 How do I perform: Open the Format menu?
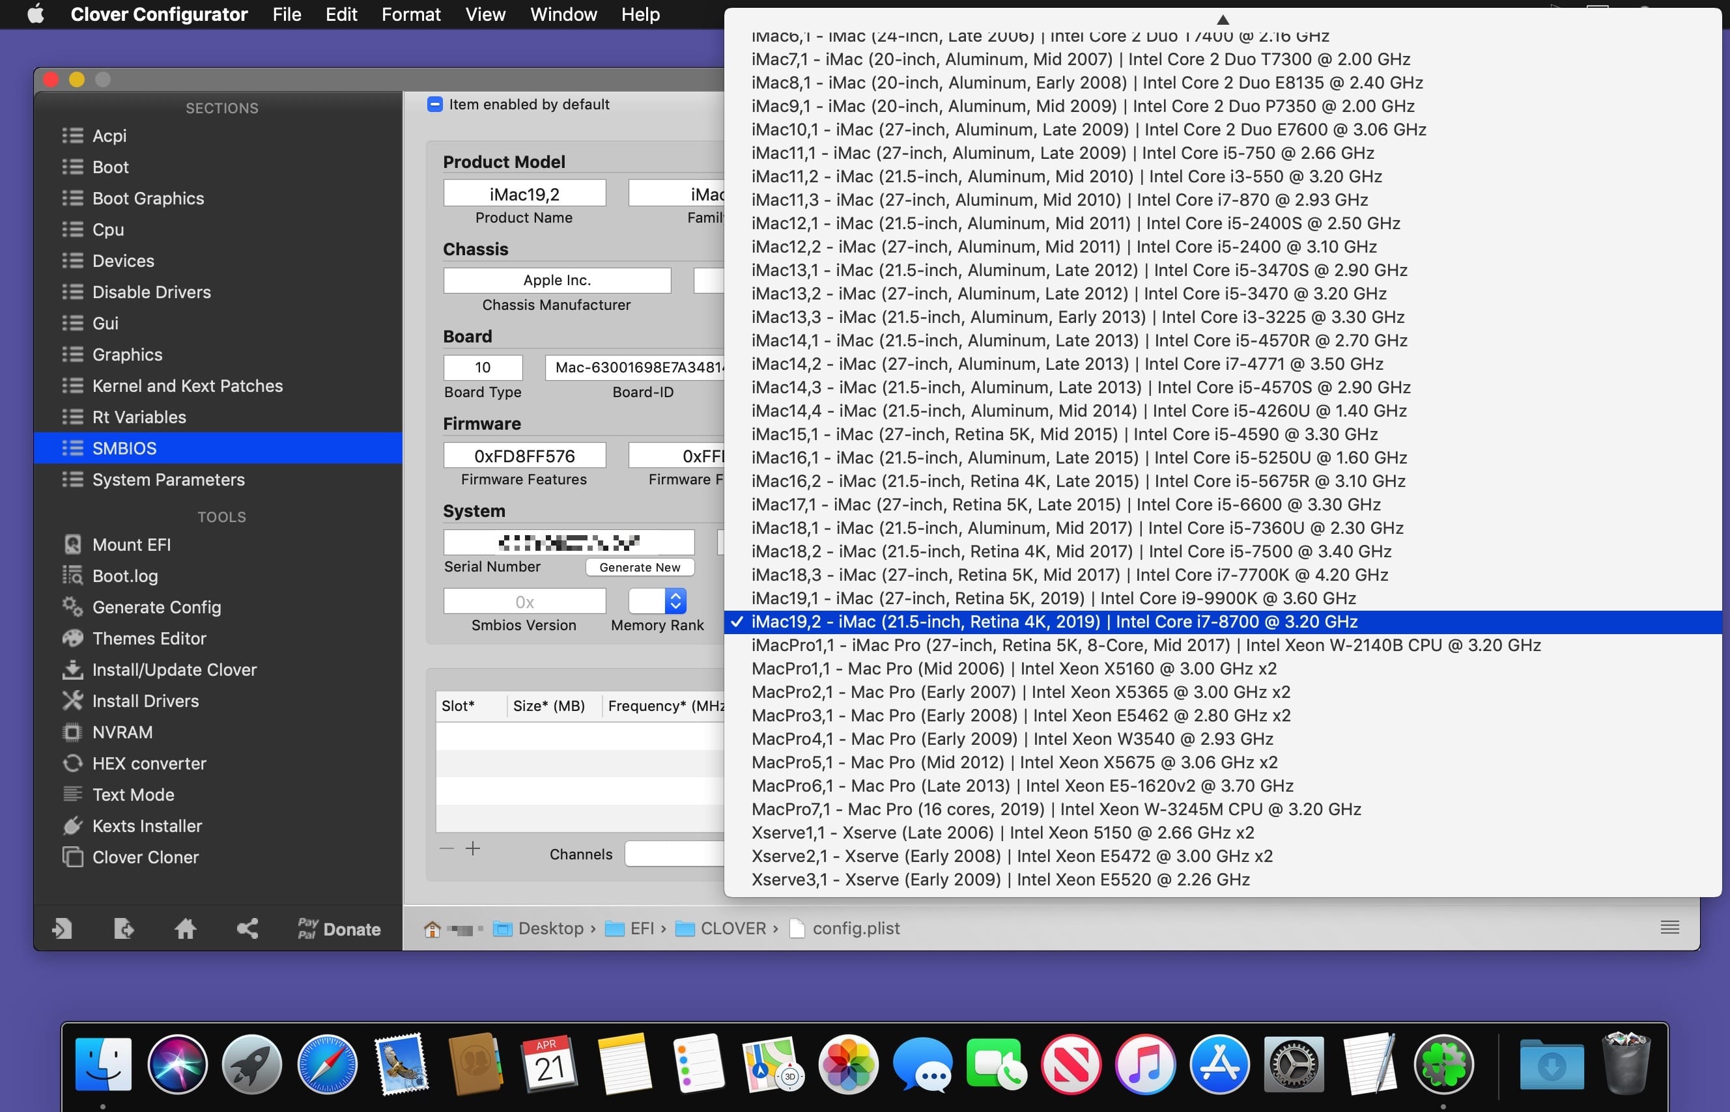(x=411, y=14)
